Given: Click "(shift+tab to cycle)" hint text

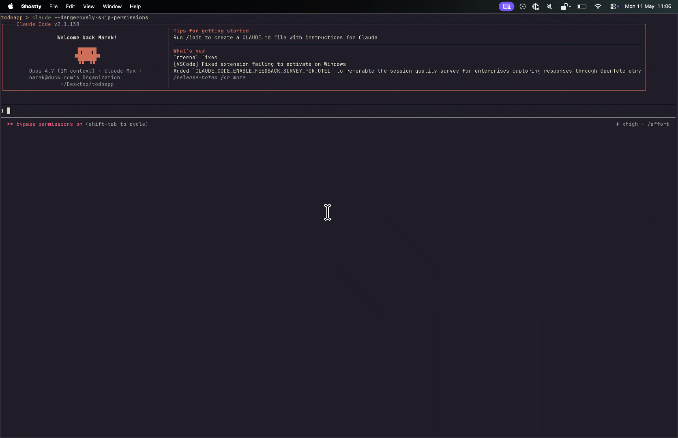Looking at the screenshot, I should click(117, 124).
